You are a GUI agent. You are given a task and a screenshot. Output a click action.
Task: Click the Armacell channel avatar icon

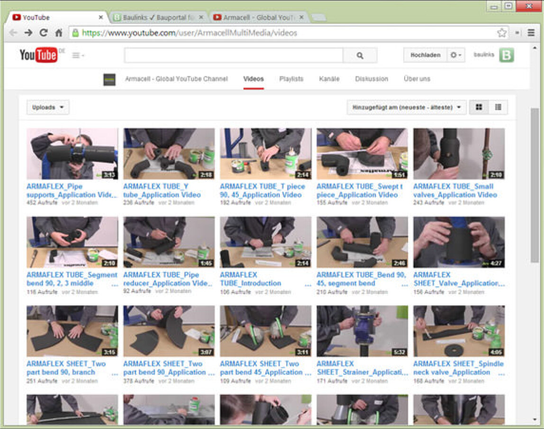click(109, 80)
